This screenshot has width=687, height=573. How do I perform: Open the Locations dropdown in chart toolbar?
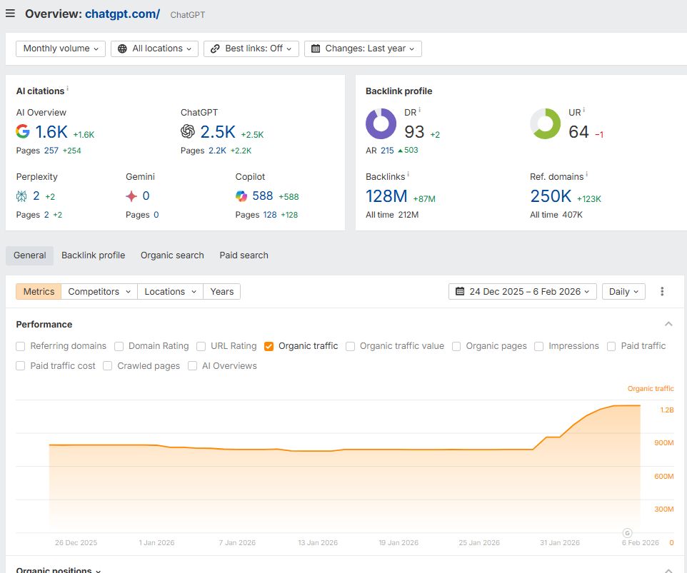click(171, 292)
